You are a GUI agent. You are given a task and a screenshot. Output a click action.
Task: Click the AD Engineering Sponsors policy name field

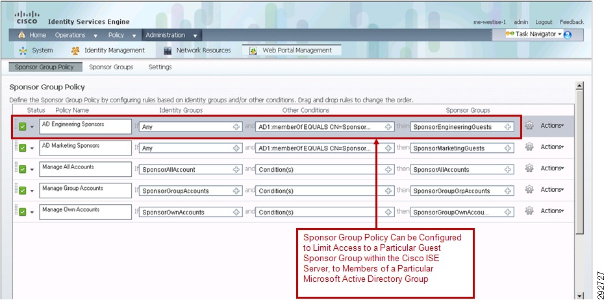click(x=86, y=126)
